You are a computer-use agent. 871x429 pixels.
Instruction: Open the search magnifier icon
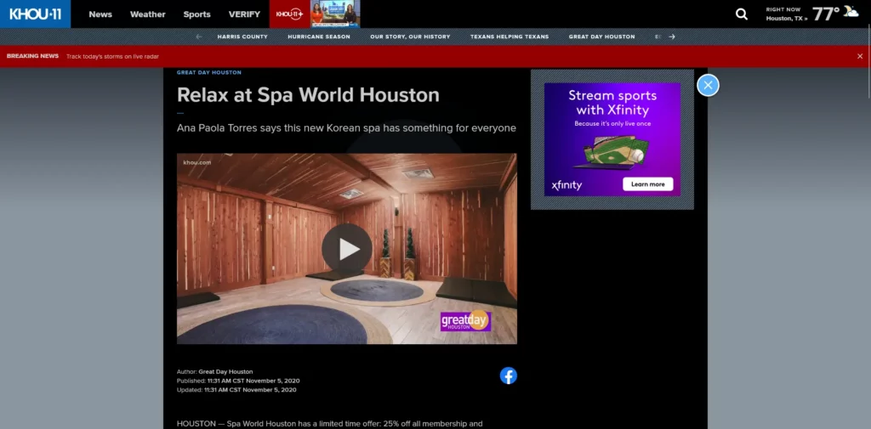coord(742,14)
